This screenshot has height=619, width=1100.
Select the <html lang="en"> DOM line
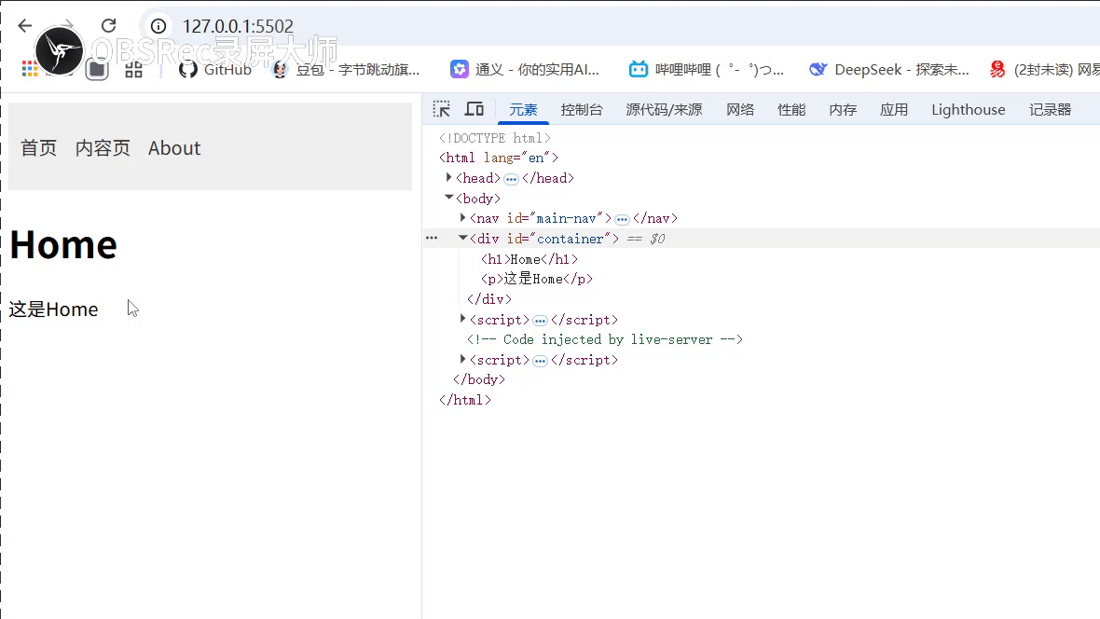coord(499,158)
